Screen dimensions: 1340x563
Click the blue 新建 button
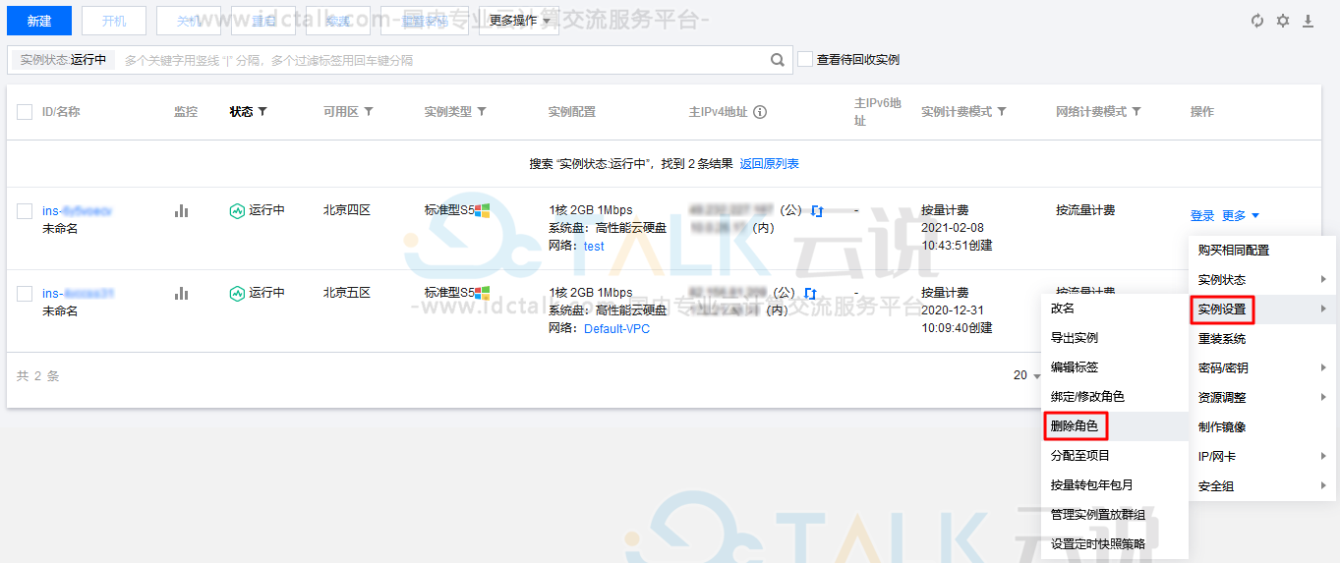[x=39, y=21]
